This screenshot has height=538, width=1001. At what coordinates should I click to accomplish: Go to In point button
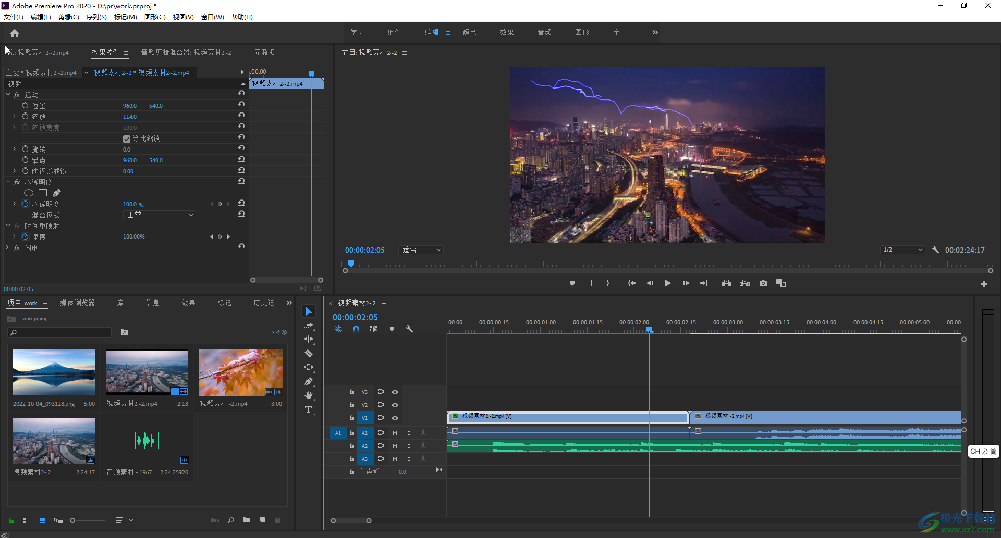click(631, 283)
